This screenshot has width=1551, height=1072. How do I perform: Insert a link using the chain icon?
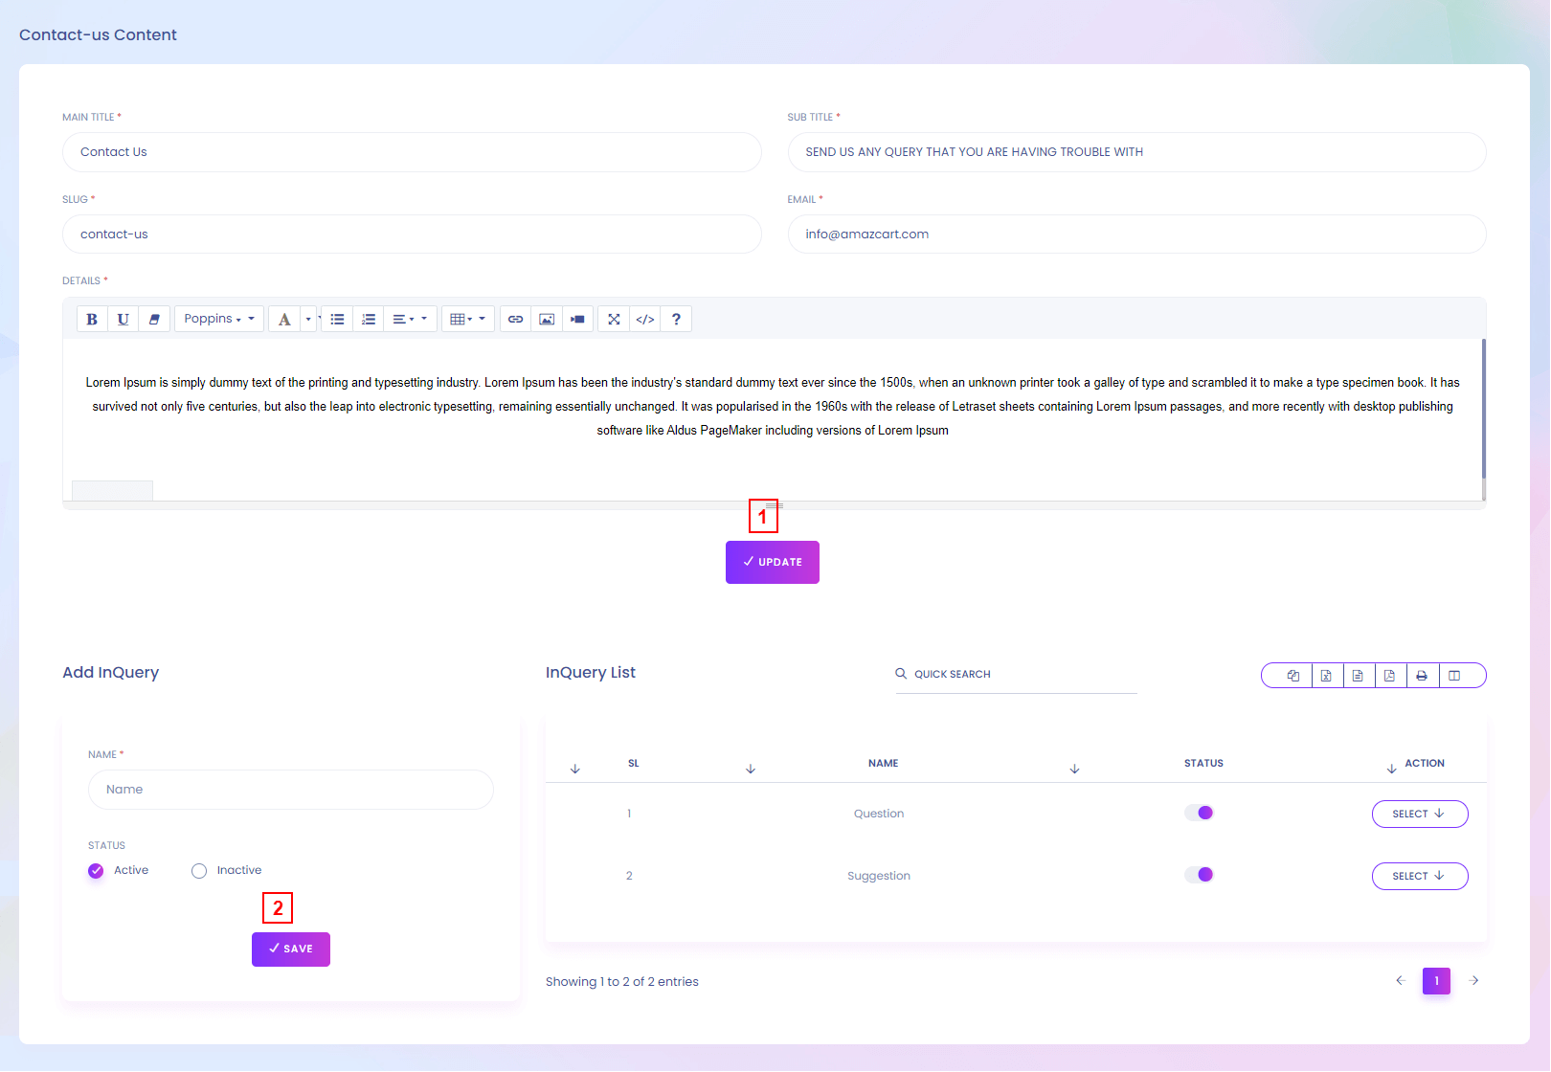click(515, 320)
